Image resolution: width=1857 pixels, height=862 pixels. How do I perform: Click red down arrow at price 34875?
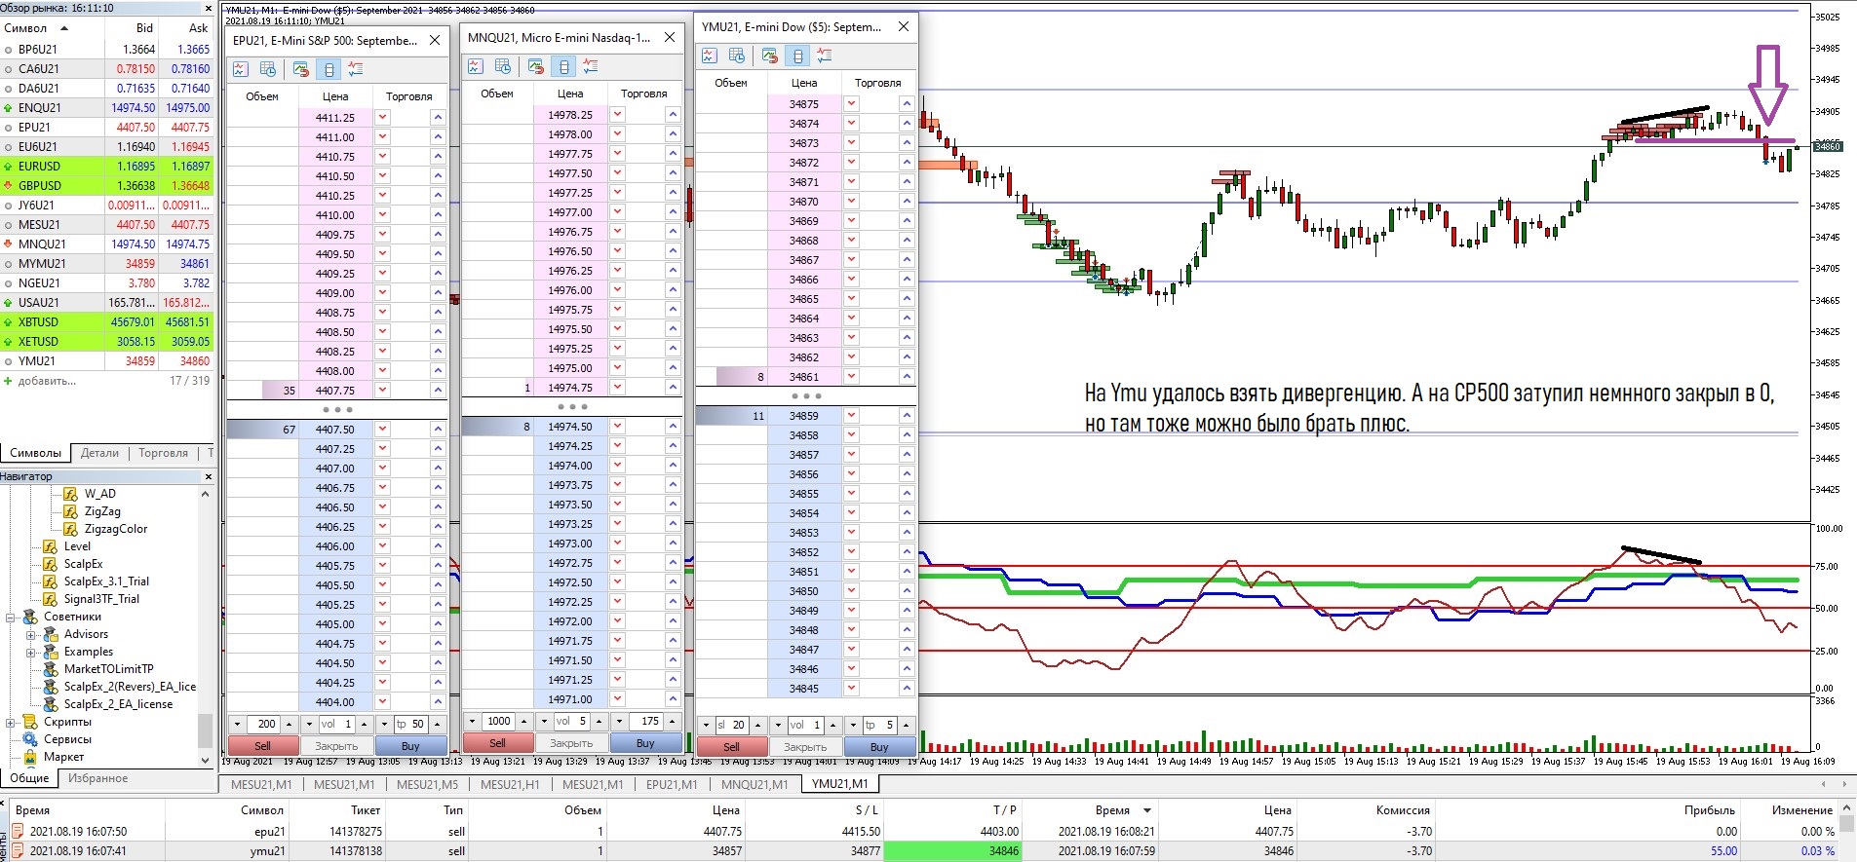click(x=851, y=103)
